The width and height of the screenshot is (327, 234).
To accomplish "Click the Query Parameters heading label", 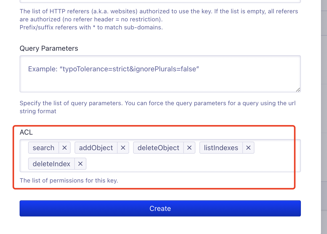I will [x=49, y=48].
